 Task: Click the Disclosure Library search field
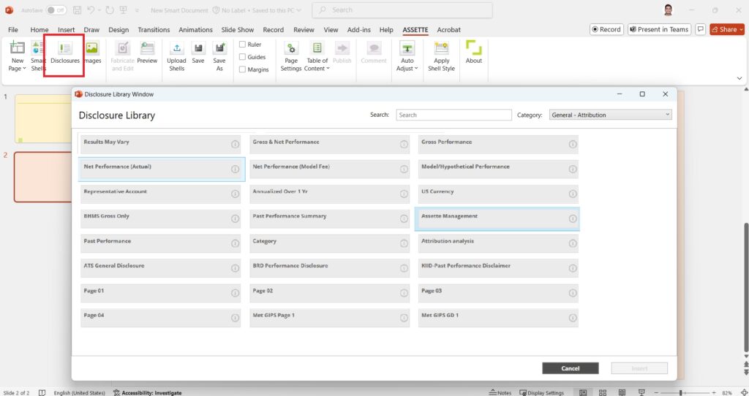point(453,115)
